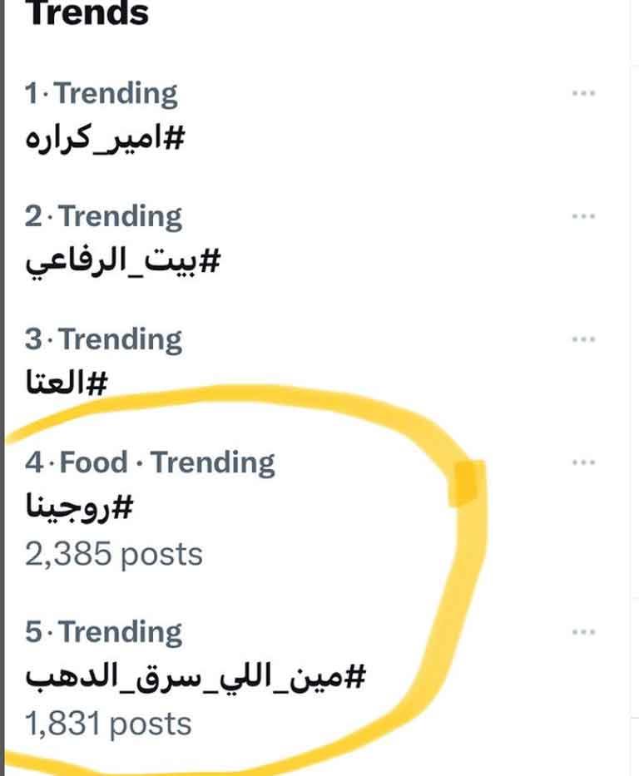Open the #العتا hashtag trend
Viewport: 639px width, 776px height.
(68, 384)
